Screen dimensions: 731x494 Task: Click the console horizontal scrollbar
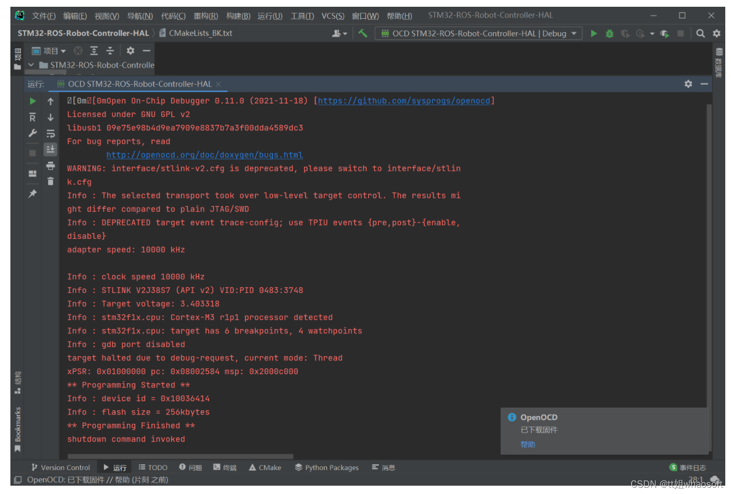point(180,457)
